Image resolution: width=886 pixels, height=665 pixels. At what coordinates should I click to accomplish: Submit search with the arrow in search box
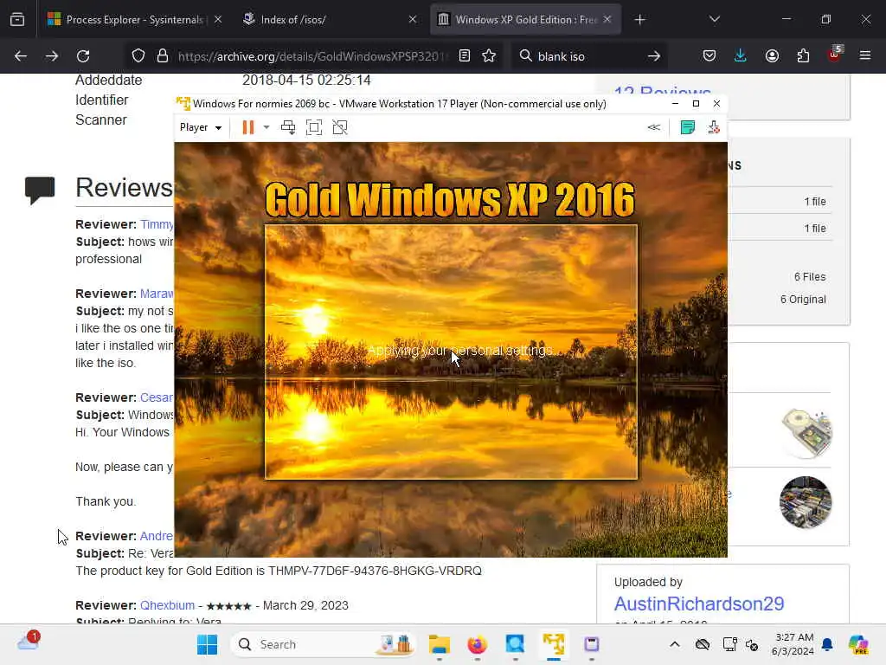pos(654,56)
